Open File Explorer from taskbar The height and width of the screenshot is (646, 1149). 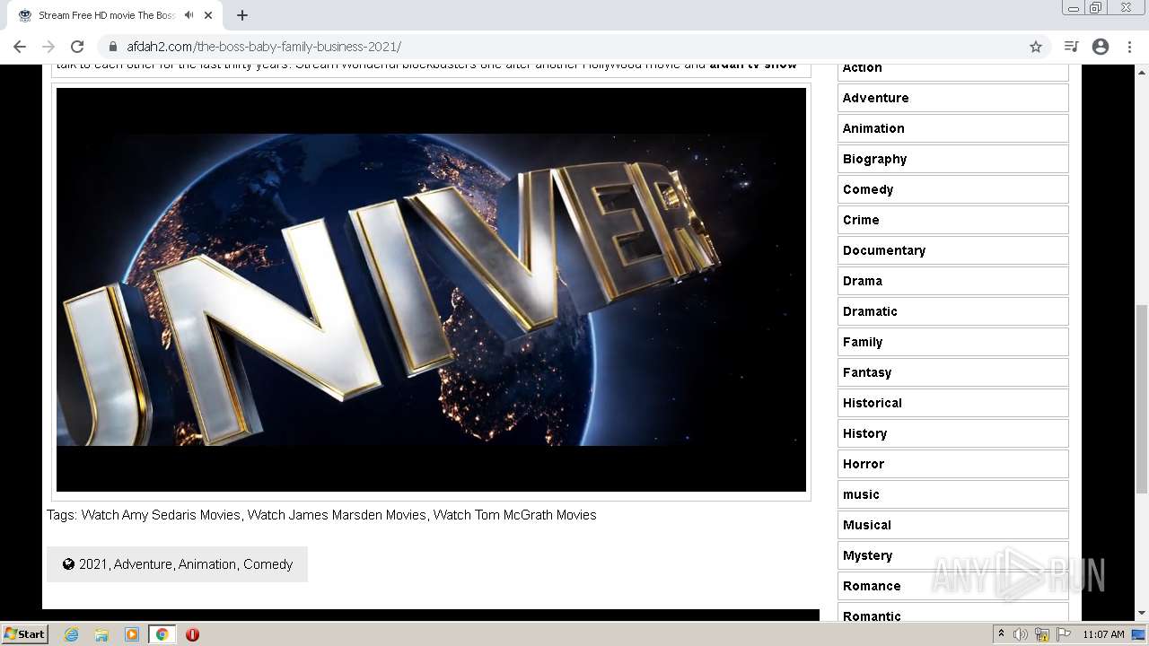[x=101, y=634]
